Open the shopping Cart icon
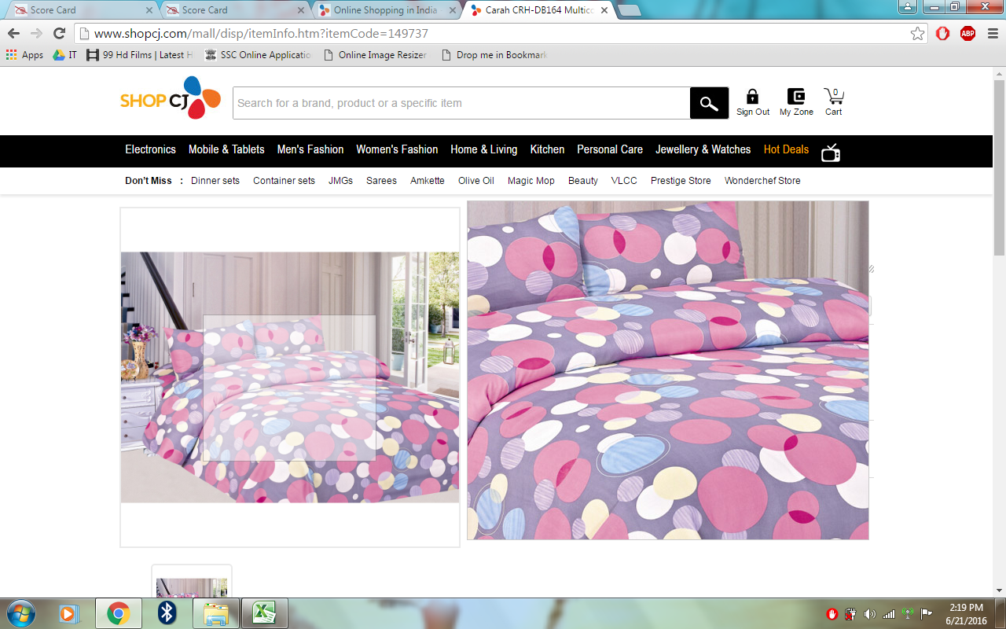 click(x=833, y=97)
